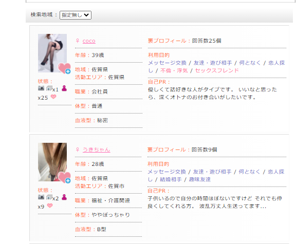Click the purple person icon under うきちゃん

[64, 197]
